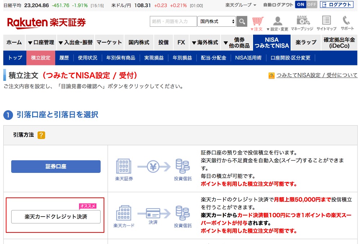The height and width of the screenshot is (244, 361).
Task: Click the 引落口座と引落日を選択 heading
Action: click(57, 114)
